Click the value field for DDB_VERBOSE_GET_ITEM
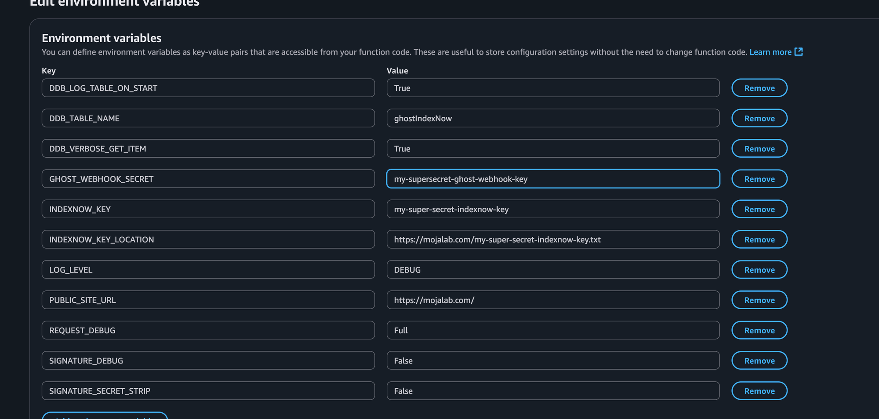This screenshot has width=879, height=419. coord(553,148)
